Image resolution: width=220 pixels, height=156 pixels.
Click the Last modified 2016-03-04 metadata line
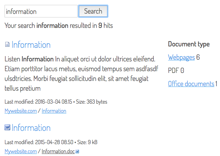(56, 102)
